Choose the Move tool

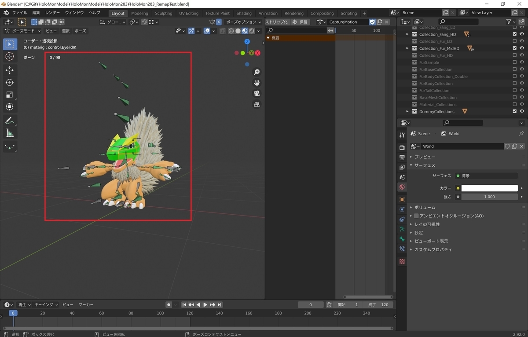point(10,70)
